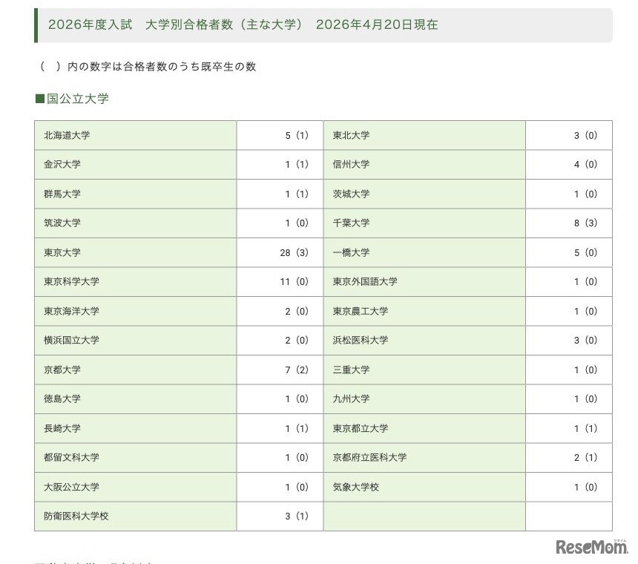Select the 横浜国立大学 cell
Viewport: 638px width, 564px height.
coord(136,341)
